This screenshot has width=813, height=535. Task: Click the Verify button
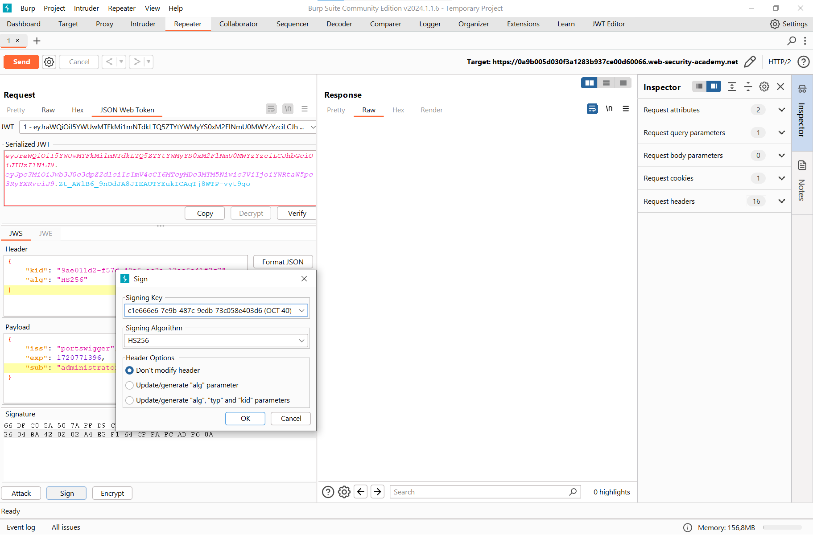pyautogui.click(x=297, y=214)
